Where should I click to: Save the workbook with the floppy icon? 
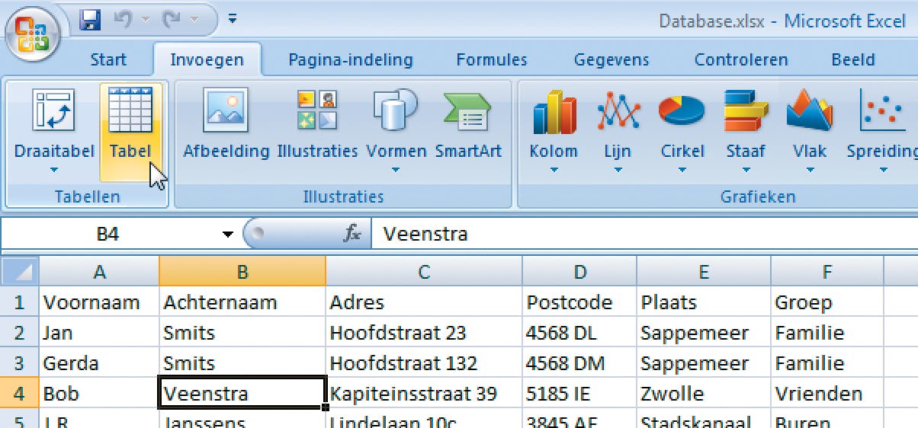pos(91,19)
